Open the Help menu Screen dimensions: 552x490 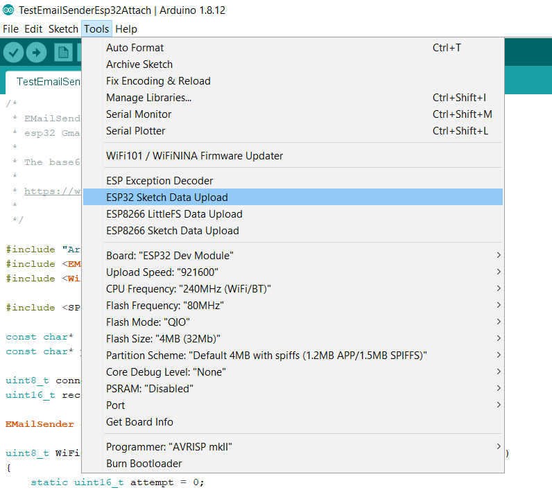coord(126,29)
